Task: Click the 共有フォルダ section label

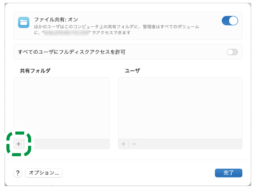Action: coord(35,71)
